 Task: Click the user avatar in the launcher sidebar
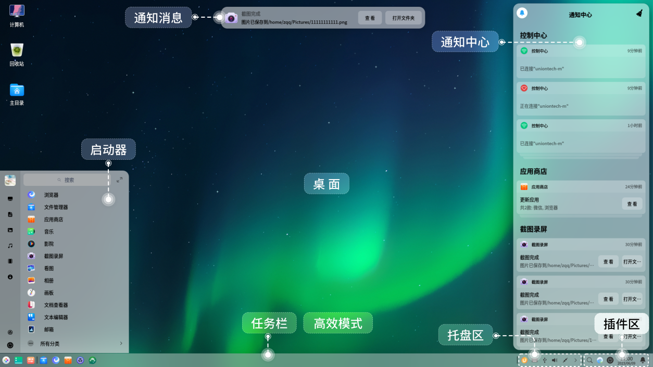10,180
